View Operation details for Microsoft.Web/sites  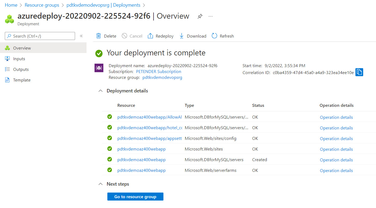(336, 149)
